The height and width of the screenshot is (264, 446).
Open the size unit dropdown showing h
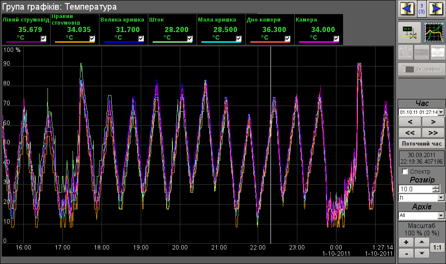click(x=441, y=198)
